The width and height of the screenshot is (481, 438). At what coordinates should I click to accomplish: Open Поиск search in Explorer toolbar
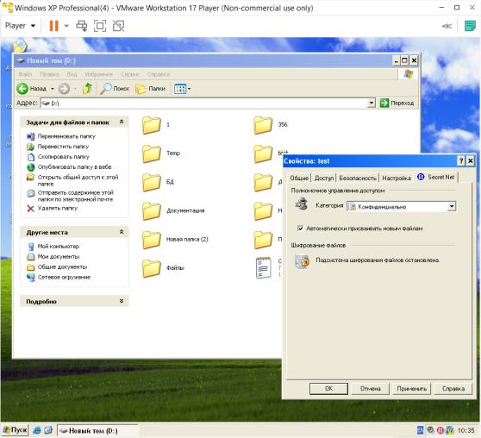pos(115,89)
